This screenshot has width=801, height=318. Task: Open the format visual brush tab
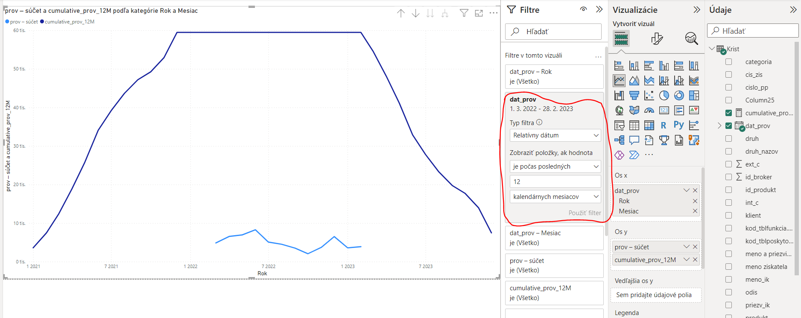point(657,38)
